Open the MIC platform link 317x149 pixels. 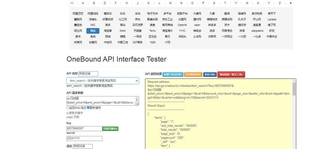pyautogui.click(x=93, y=25)
